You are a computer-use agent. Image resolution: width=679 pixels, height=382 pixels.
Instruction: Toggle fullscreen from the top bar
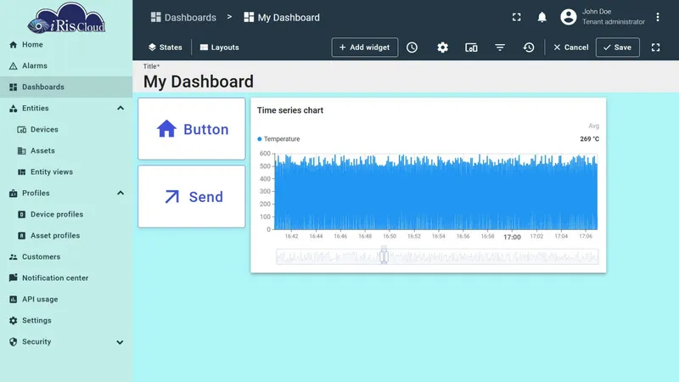(x=517, y=17)
